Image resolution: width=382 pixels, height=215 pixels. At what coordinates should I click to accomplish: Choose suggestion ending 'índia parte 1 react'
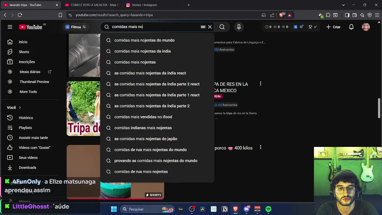[157, 95]
